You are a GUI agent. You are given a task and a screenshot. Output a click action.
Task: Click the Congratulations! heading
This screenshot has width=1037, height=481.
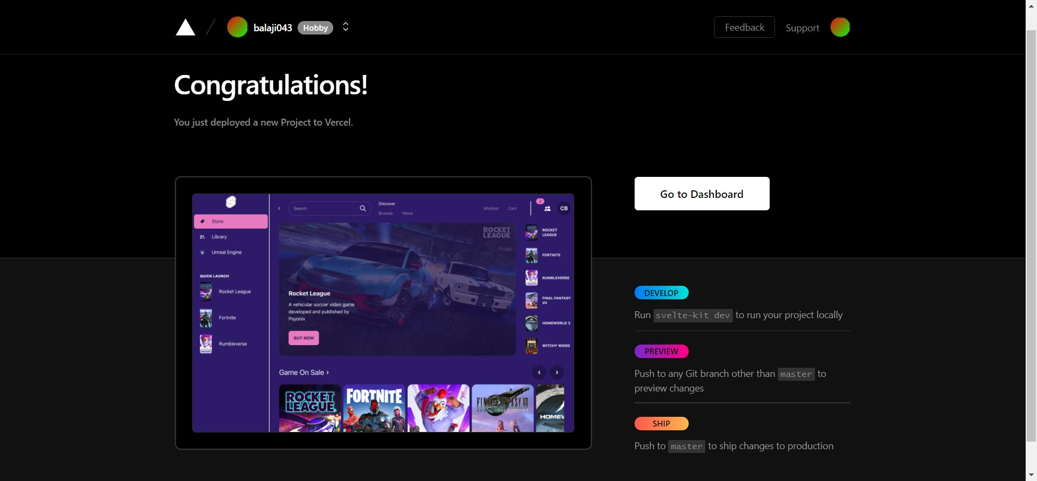(271, 85)
